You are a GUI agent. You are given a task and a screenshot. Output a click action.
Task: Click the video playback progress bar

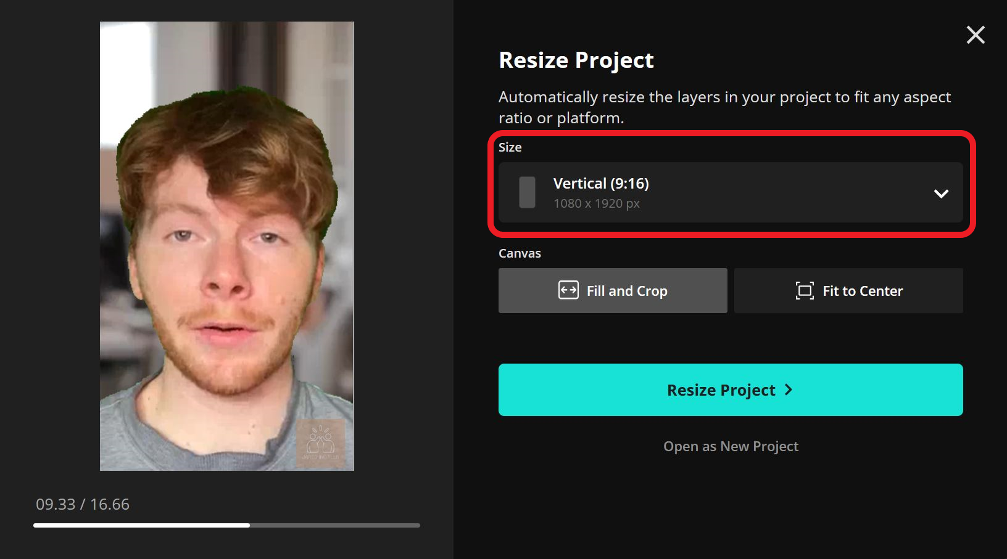click(x=226, y=525)
